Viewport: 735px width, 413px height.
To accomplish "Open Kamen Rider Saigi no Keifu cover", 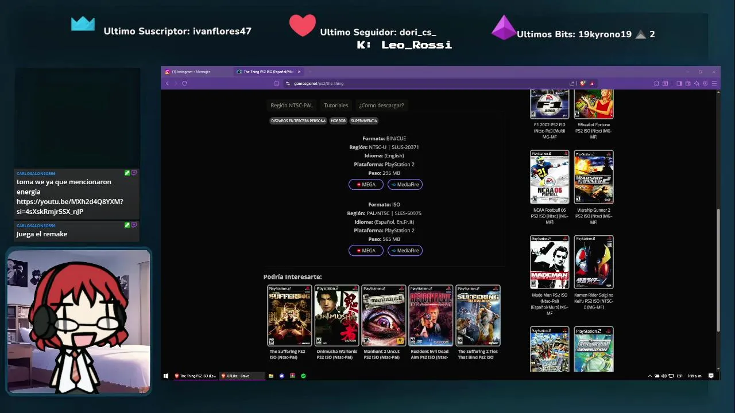I will [x=594, y=262].
